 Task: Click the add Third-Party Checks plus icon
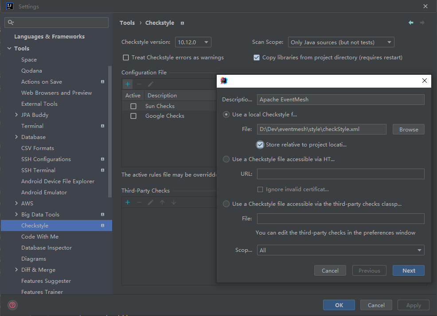click(128, 202)
